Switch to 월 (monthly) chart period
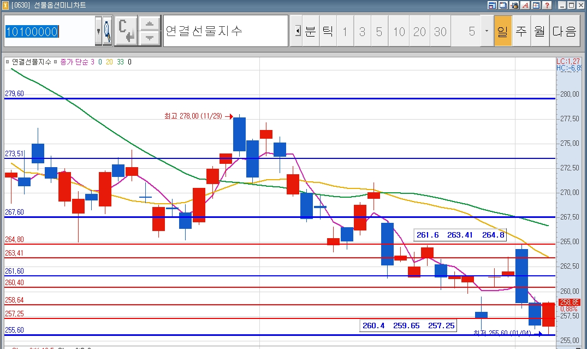The image size is (587, 349). click(539, 31)
